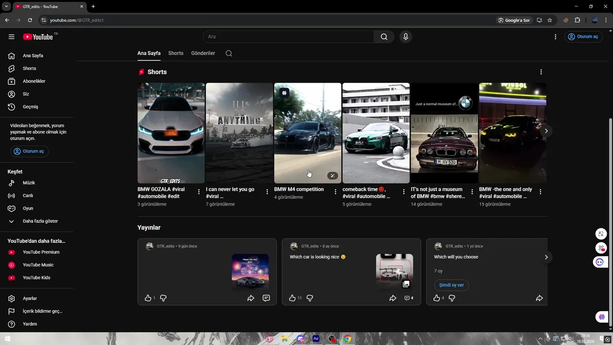Share the 9 gün önce post

[250, 298]
